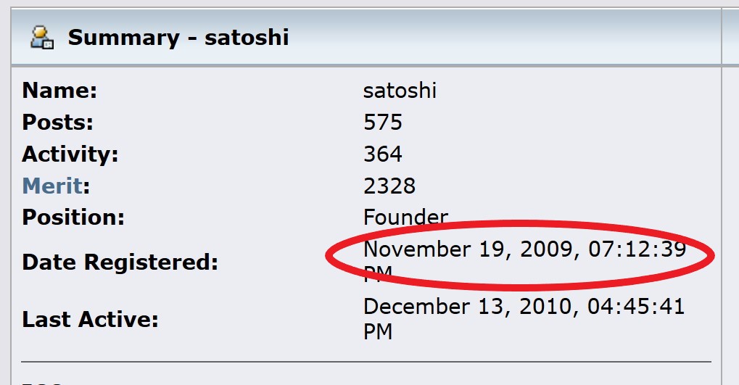Select the 'Activity:' label
This screenshot has width=739, height=385.
pos(70,154)
